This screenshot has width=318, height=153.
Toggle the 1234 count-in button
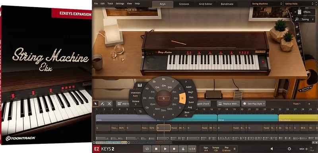click(192, 149)
